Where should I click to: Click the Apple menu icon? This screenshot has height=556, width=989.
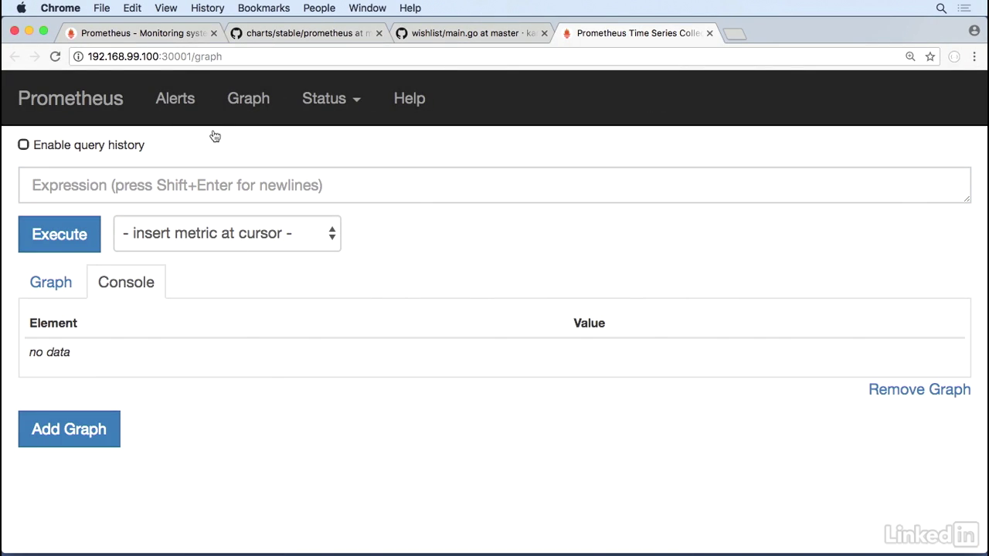pos(22,8)
